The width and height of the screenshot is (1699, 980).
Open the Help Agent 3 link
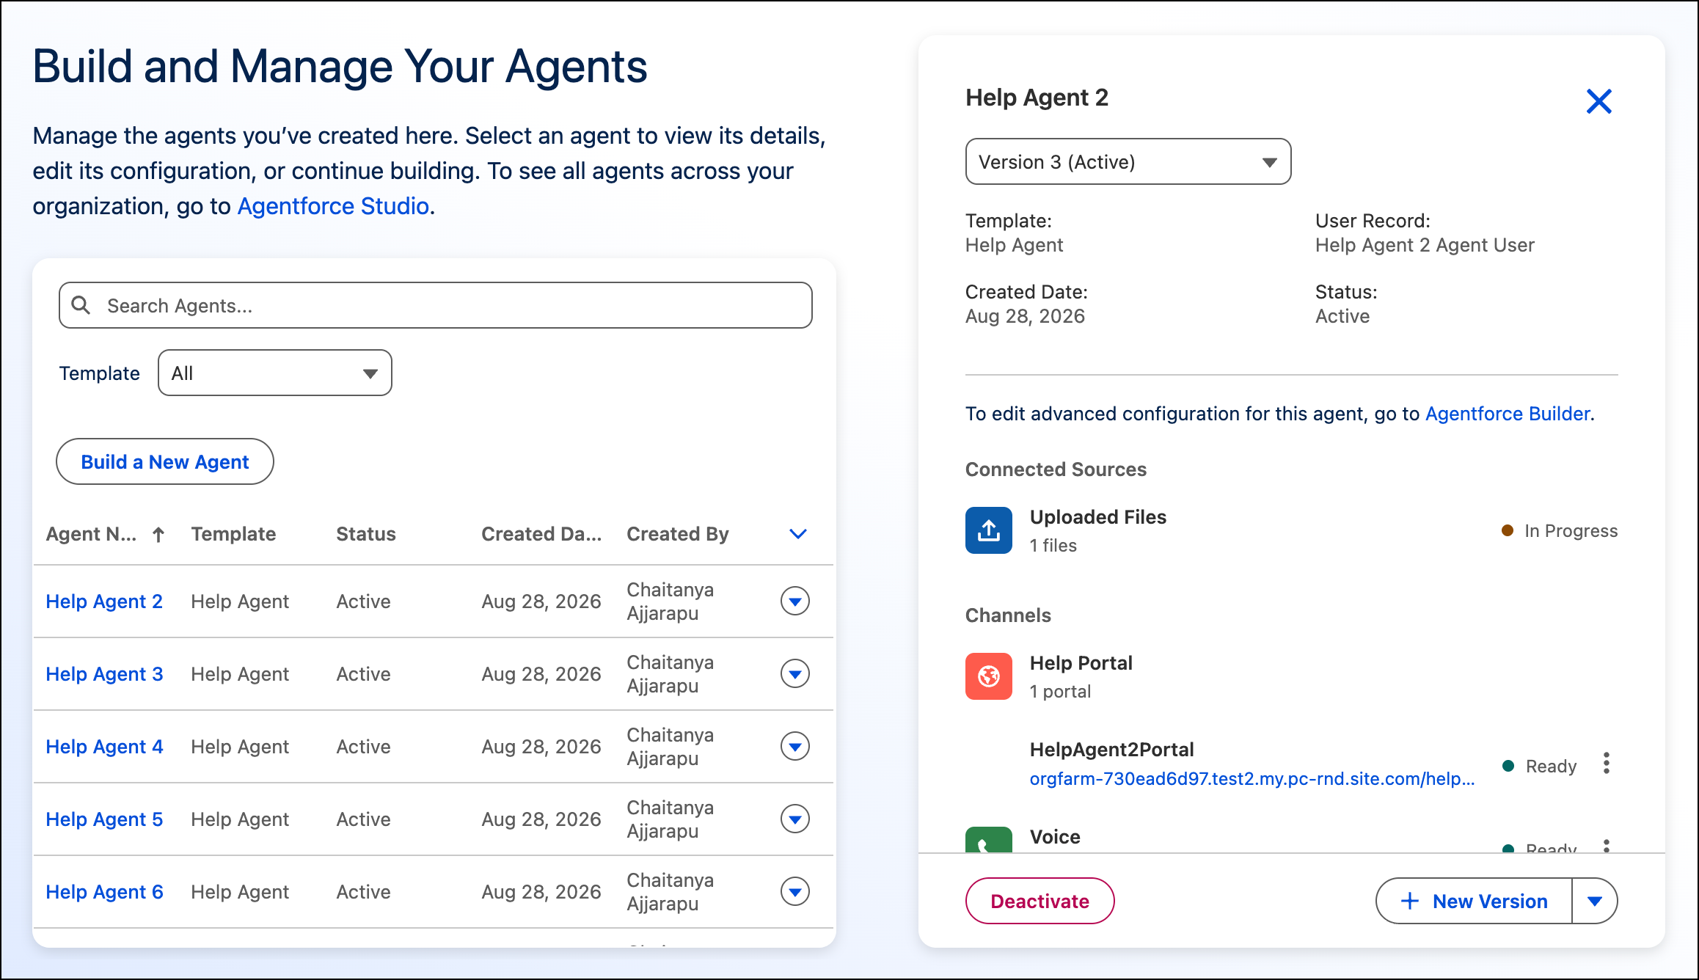point(104,674)
